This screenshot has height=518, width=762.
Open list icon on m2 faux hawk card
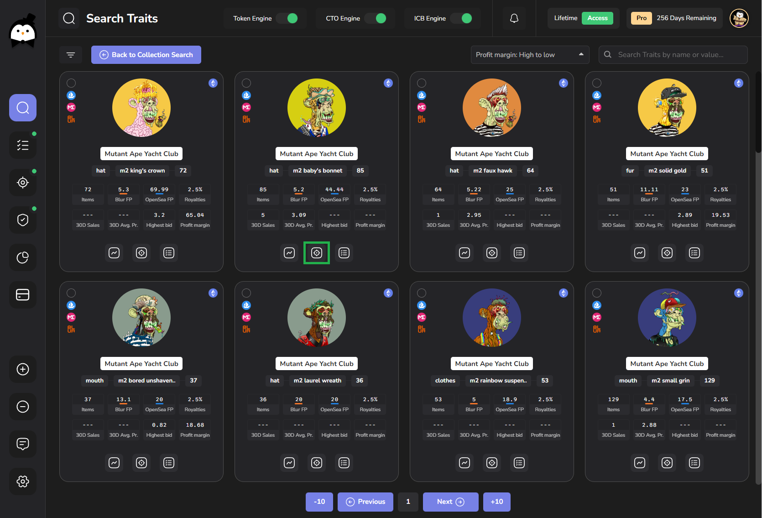point(519,253)
